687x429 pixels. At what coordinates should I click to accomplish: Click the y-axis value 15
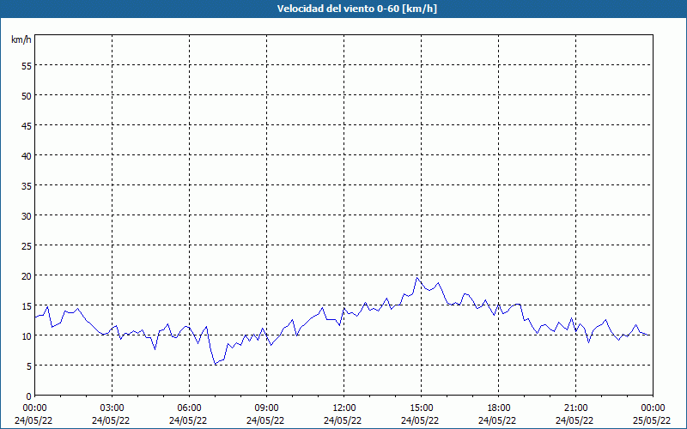[27, 305]
